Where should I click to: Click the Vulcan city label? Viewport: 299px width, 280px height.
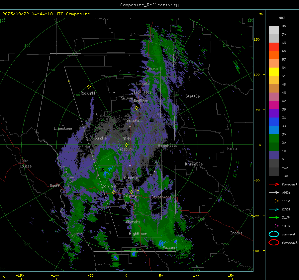[169, 247]
